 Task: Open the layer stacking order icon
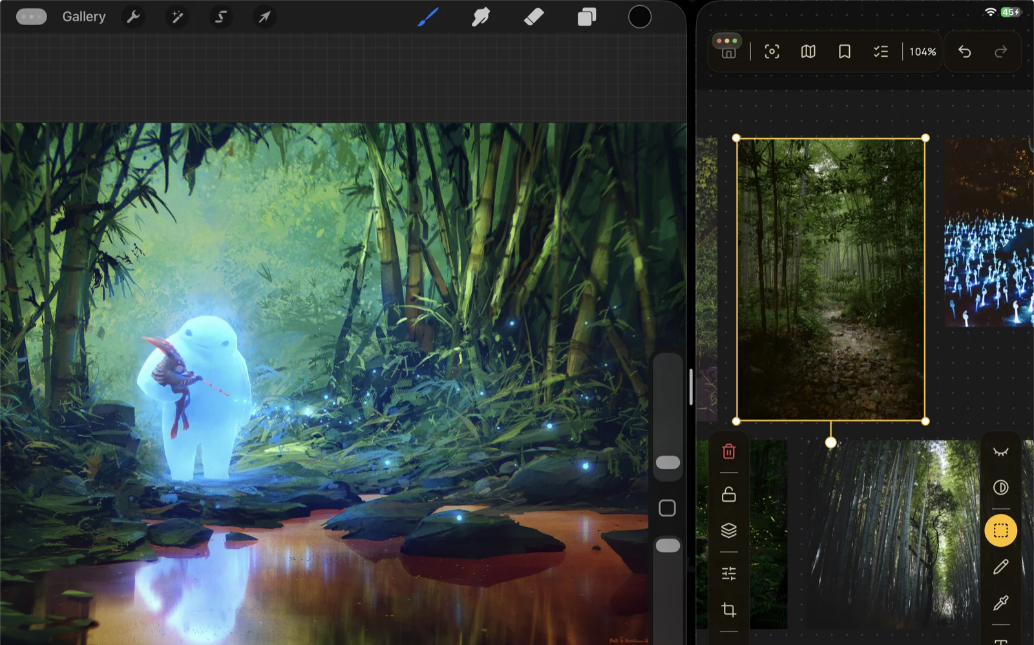728,530
